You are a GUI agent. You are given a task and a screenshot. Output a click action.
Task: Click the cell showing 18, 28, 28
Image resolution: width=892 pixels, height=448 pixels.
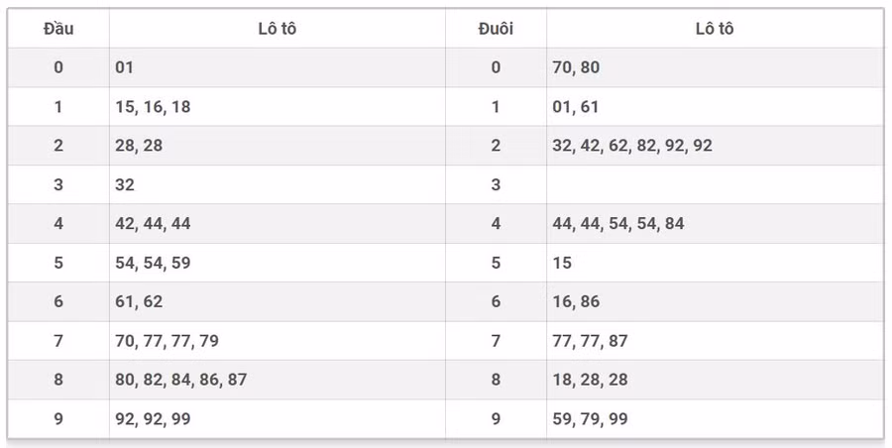click(x=590, y=380)
